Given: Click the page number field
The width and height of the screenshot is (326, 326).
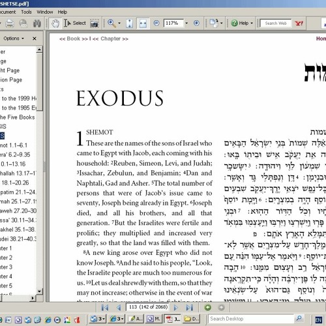Looking at the screenshot, I should (148, 307).
